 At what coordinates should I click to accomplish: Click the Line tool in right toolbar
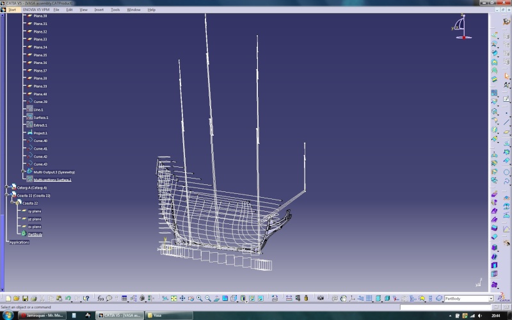click(x=506, y=122)
